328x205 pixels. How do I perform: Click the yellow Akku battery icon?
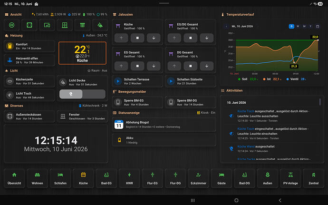(119, 140)
